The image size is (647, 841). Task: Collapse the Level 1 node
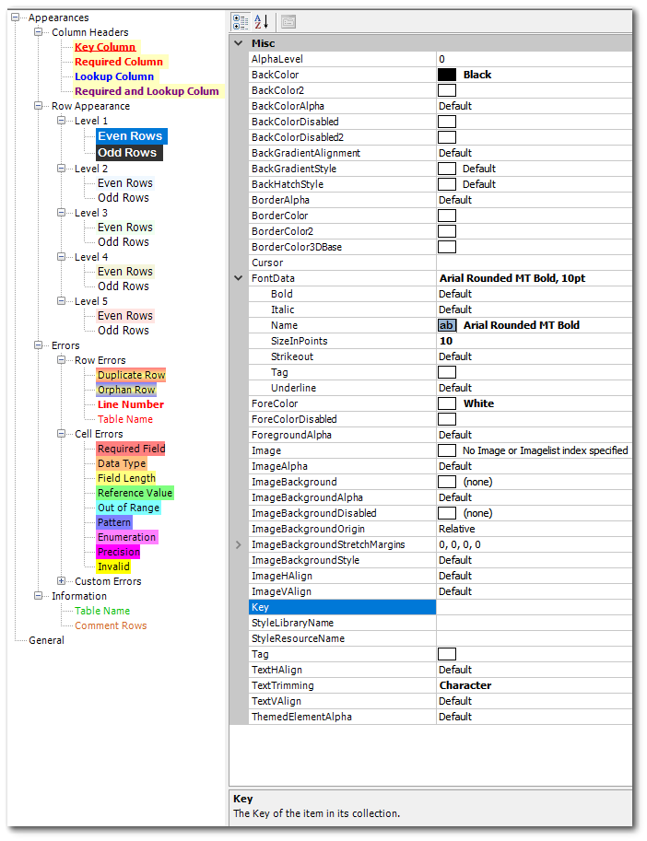pos(62,121)
